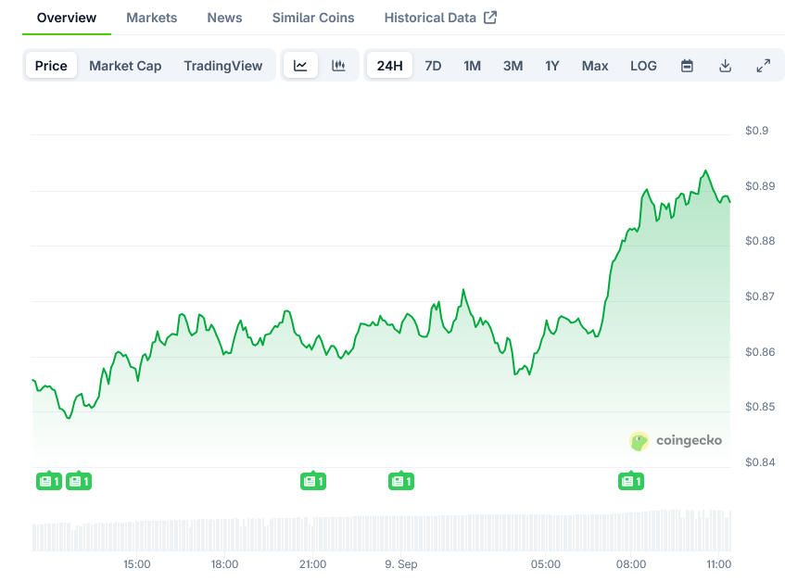
Task: Open the calendar date range picker
Action: pyautogui.click(x=687, y=66)
